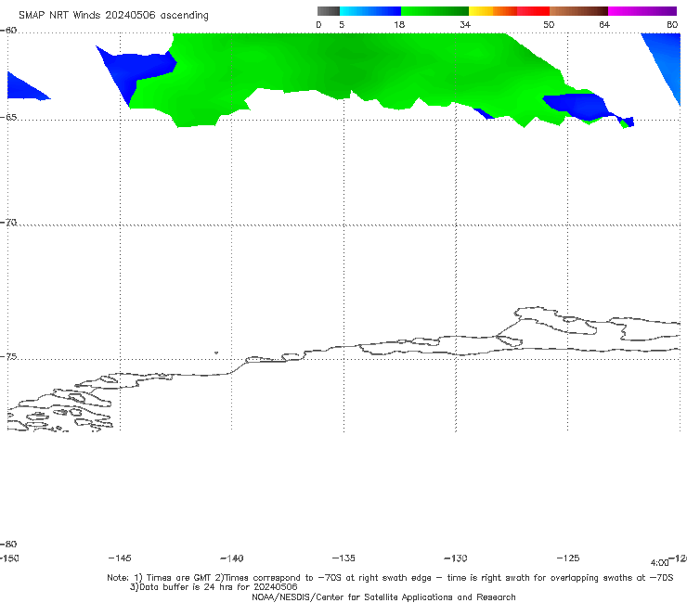
Task: Click the red segment of the color scale
Action: [x=533, y=11]
